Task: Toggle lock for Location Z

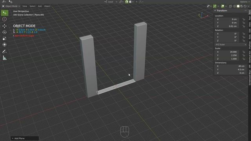Action: [x=244, y=26]
